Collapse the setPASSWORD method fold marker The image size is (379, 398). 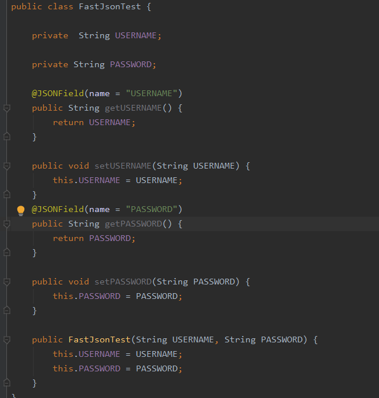[7, 282]
